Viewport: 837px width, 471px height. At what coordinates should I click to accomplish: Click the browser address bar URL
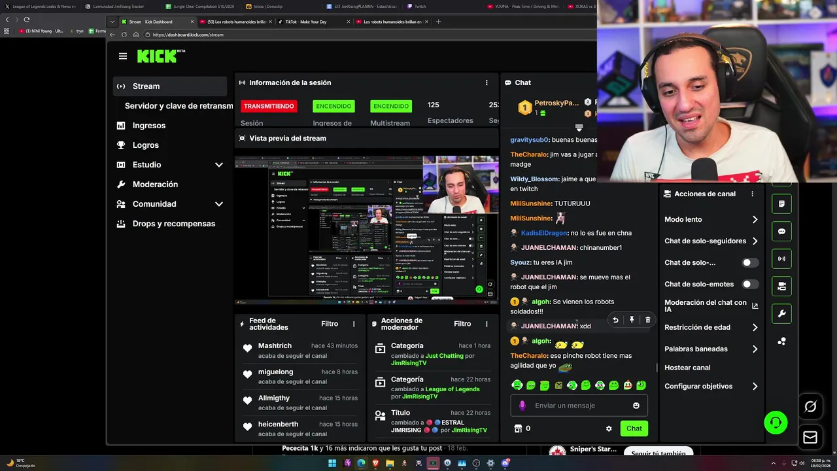188,35
